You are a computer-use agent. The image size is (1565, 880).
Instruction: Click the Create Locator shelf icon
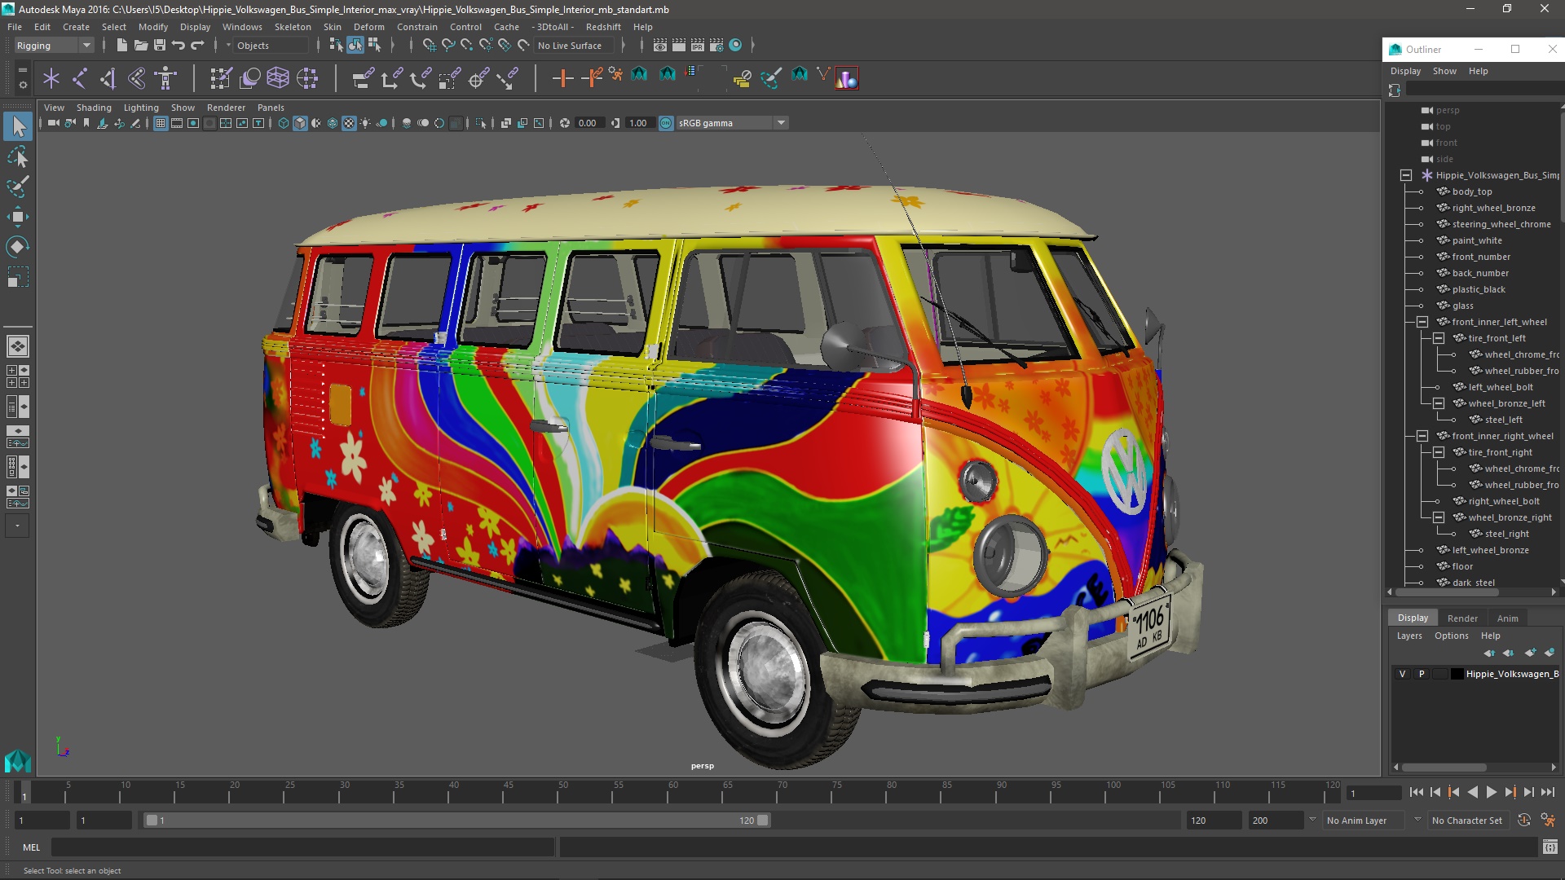(x=51, y=78)
